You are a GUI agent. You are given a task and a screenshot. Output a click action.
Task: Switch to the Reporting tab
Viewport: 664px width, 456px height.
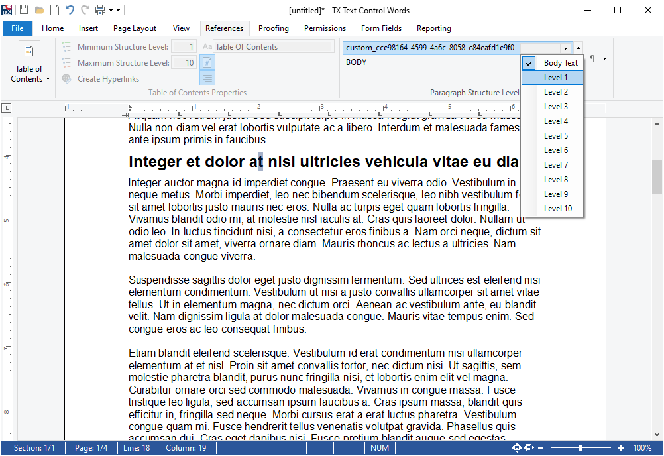(x=433, y=28)
